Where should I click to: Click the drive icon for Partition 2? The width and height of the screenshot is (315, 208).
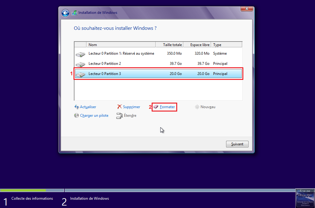point(80,64)
